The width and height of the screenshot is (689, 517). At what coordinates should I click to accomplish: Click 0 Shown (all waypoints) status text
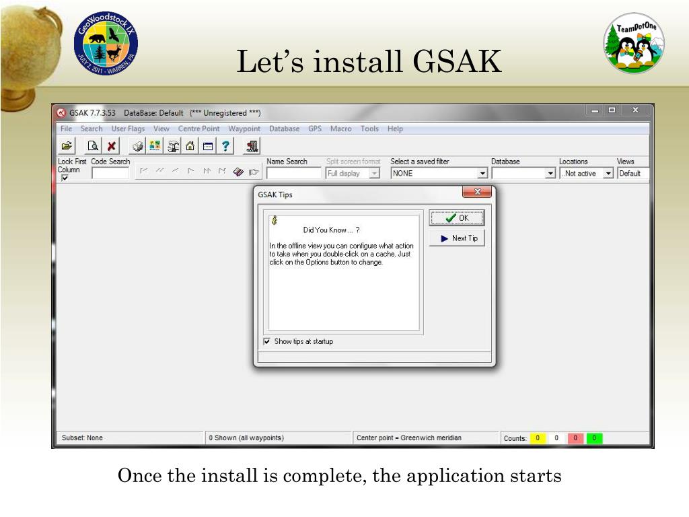[246, 438]
